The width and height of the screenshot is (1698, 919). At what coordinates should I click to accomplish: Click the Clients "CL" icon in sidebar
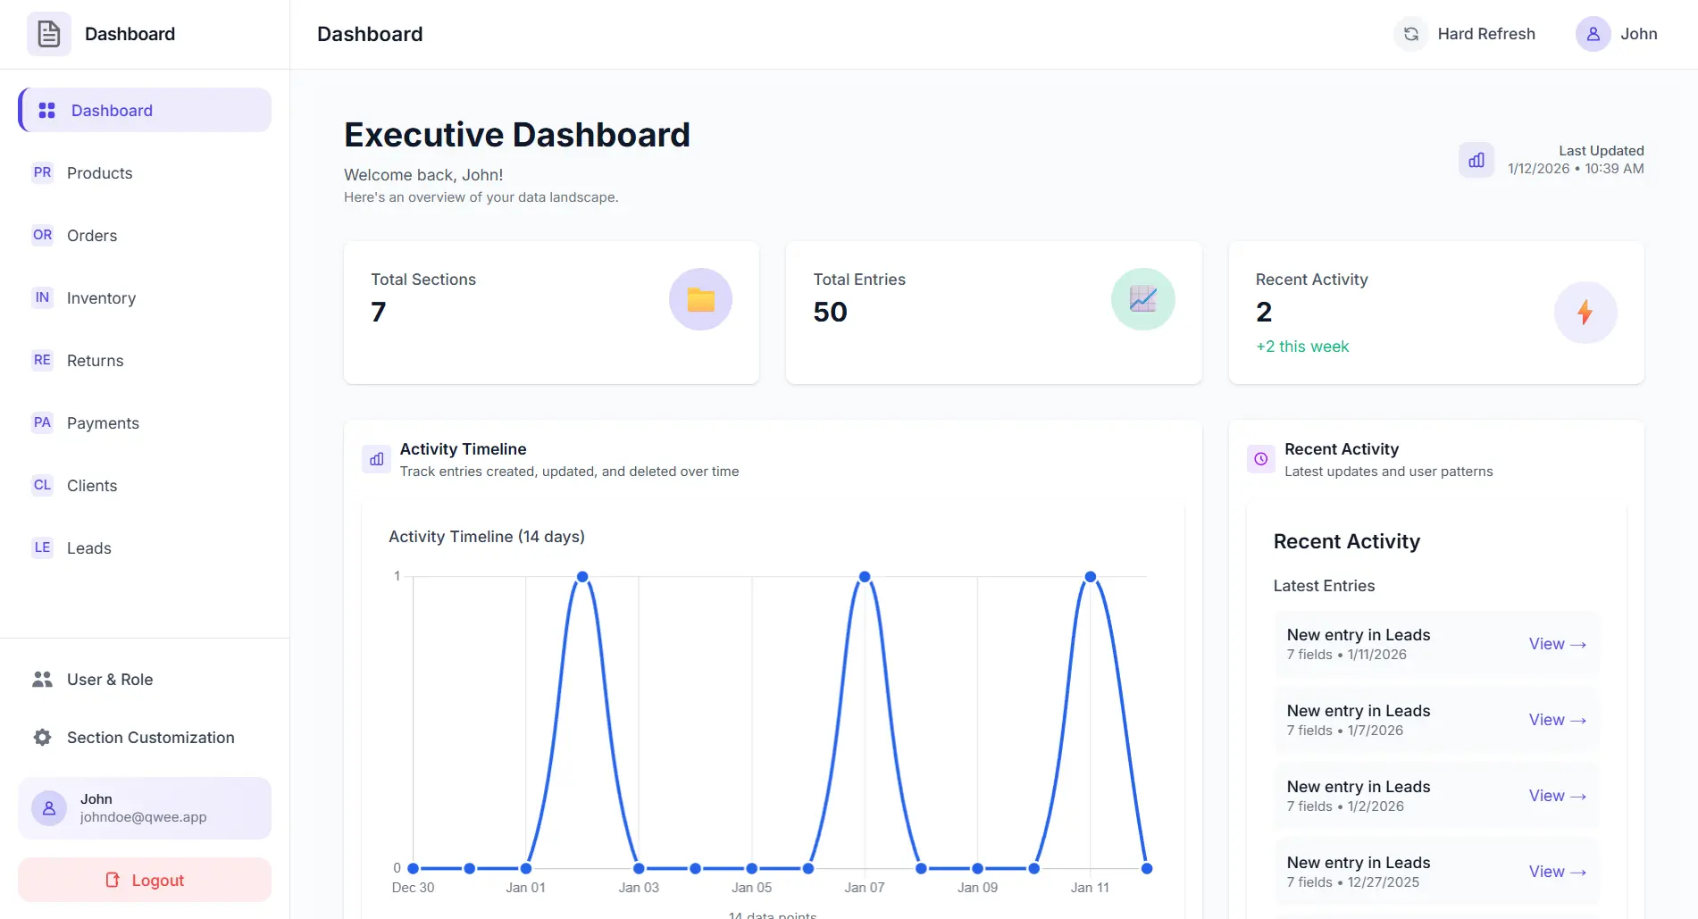(42, 485)
